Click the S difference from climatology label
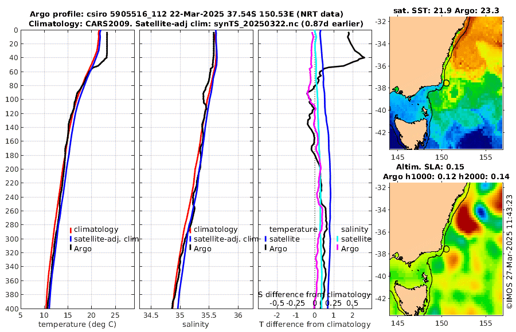Image resolution: width=516 pixels, height=332 pixels. (x=314, y=295)
